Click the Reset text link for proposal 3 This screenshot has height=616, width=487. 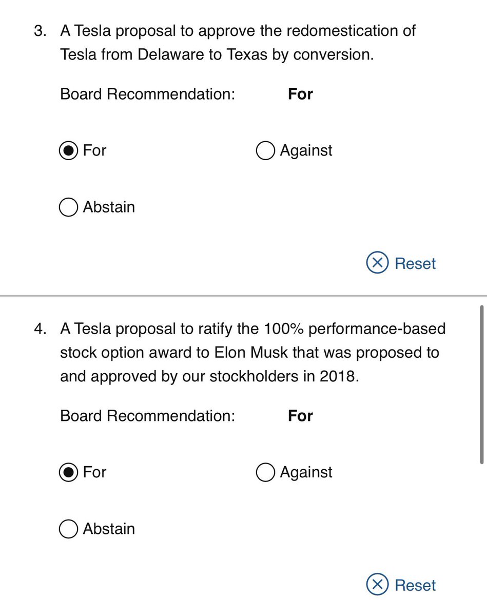tap(415, 263)
